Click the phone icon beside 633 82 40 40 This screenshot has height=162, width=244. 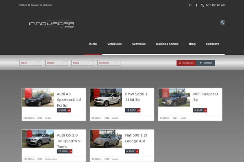[203, 5]
